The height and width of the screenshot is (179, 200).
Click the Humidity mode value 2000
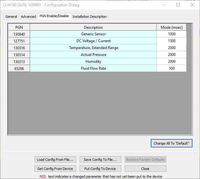[171, 62]
